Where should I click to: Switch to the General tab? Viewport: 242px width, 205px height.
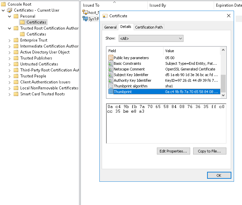point(110,27)
